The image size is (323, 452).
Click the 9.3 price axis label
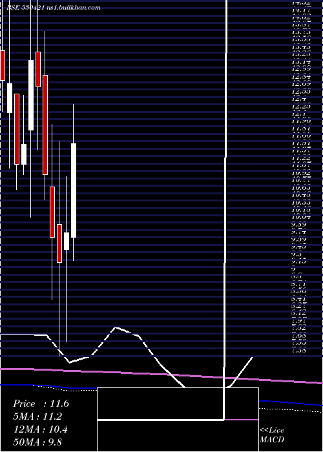[x=298, y=255]
